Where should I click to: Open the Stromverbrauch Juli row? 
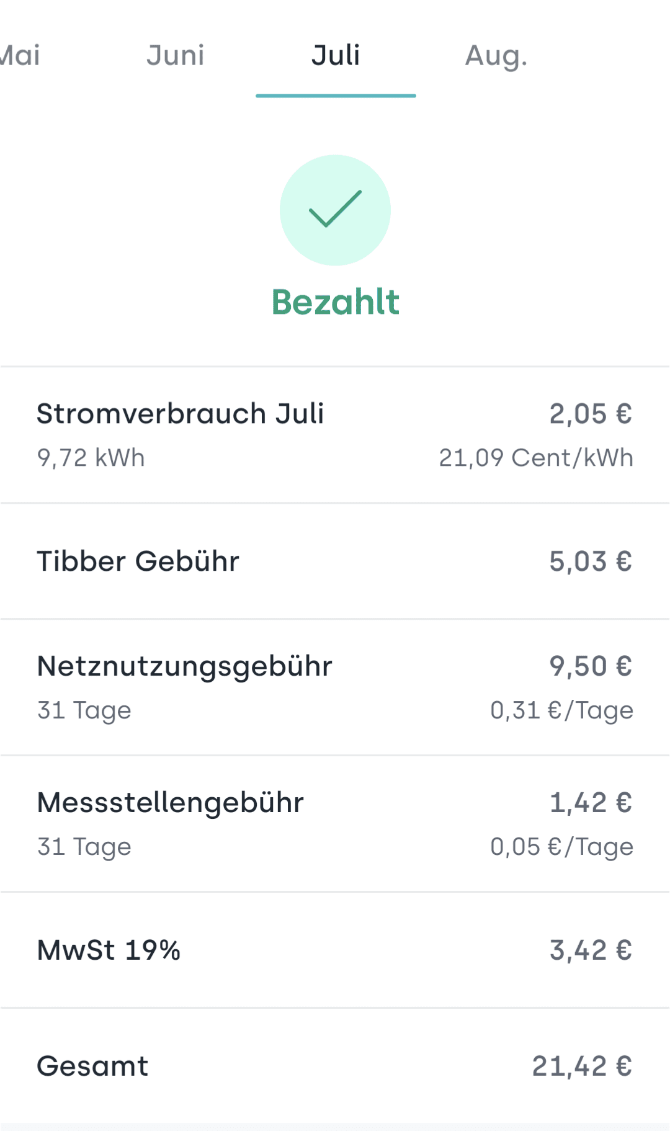point(335,435)
